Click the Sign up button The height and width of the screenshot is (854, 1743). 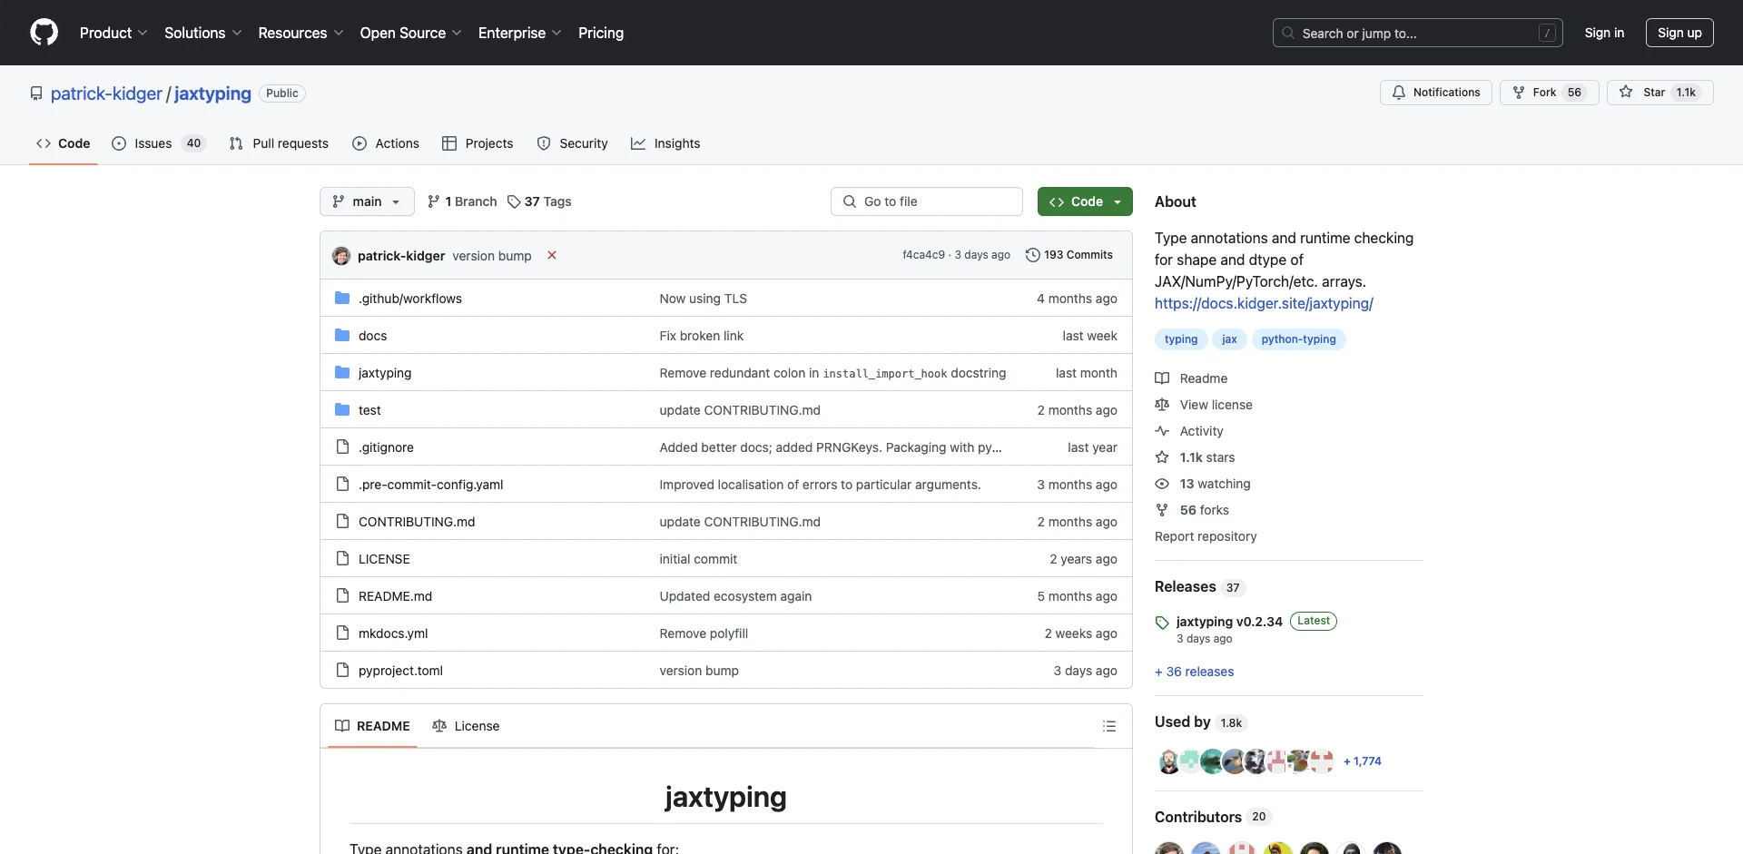coord(1679,33)
